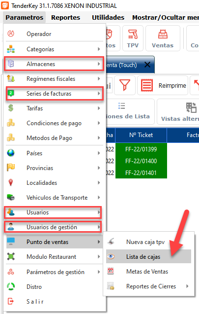Select the Salir exit icon

[x=11, y=301]
